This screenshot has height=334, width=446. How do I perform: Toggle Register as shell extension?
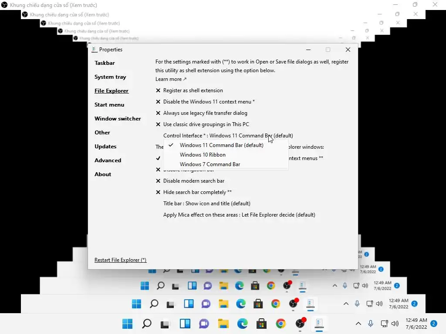(x=189, y=90)
